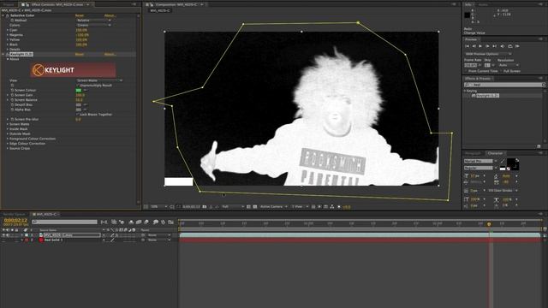548x308 pixels.
Task: Expand the Screen Matte group
Action: click(x=8, y=124)
